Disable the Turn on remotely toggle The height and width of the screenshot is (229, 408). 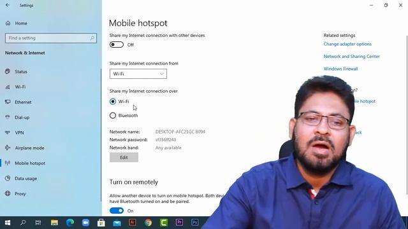coord(117,211)
